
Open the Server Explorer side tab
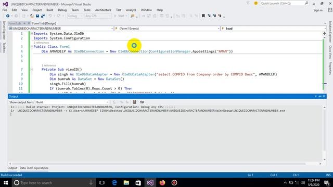[x=4, y=30]
